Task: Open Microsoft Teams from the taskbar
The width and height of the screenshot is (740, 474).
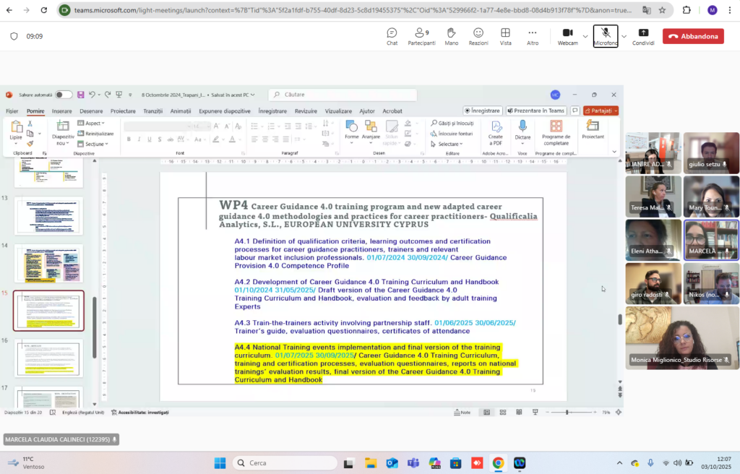Action: pyautogui.click(x=413, y=462)
